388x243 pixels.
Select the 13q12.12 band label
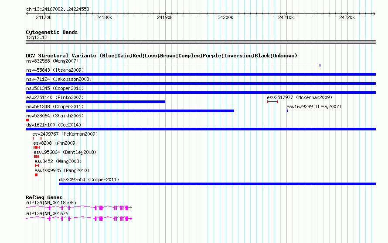click(37, 37)
